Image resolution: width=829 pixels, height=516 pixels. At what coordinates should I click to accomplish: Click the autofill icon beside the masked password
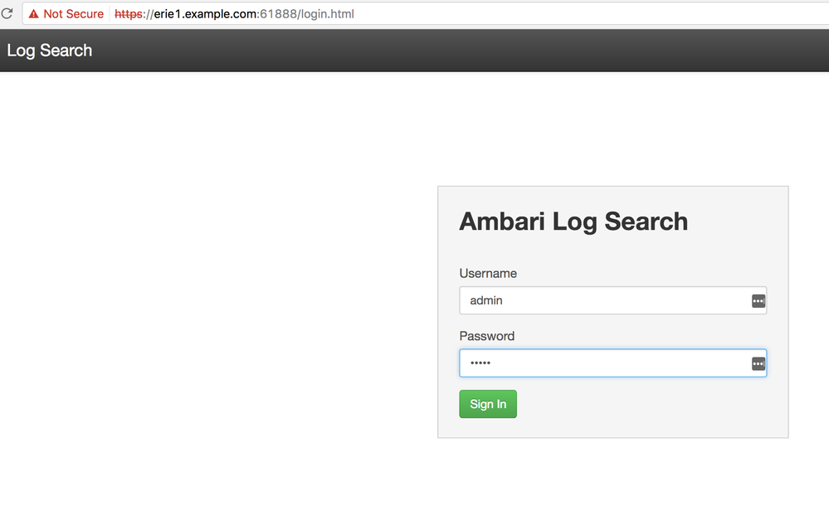click(758, 363)
